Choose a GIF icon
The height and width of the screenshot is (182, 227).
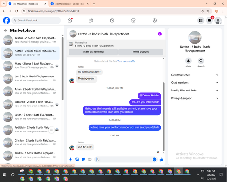click(x=90, y=159)
